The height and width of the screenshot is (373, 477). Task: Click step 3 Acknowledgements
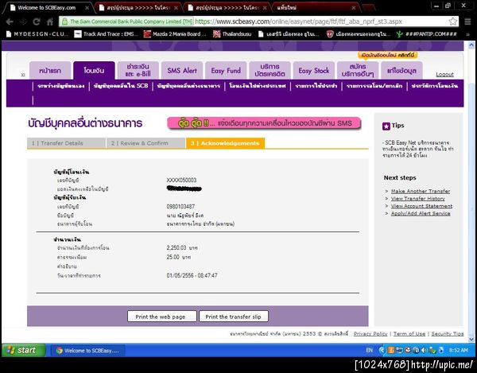pyautogui.click(x=225, y=143)
